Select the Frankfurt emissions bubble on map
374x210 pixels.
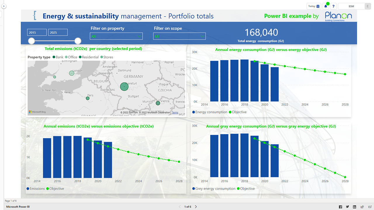point(124,87)
